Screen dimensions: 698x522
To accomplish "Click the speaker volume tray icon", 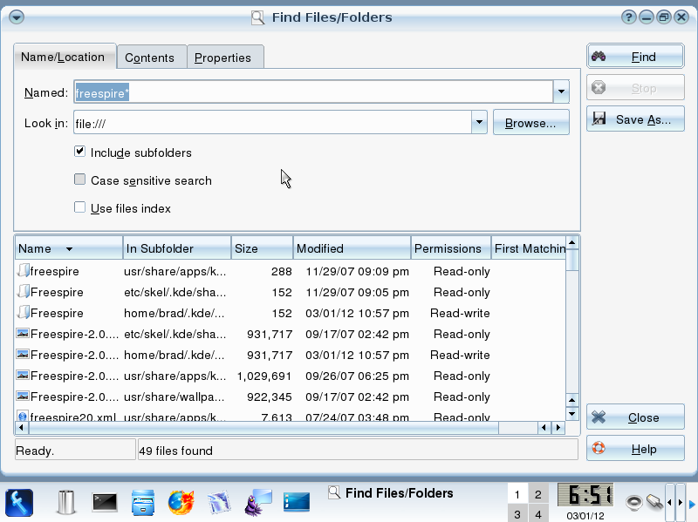I will coord(634,503).
